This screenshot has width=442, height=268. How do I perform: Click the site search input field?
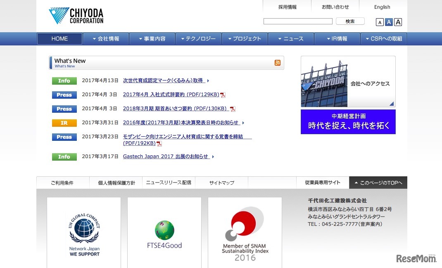[298, 21]
